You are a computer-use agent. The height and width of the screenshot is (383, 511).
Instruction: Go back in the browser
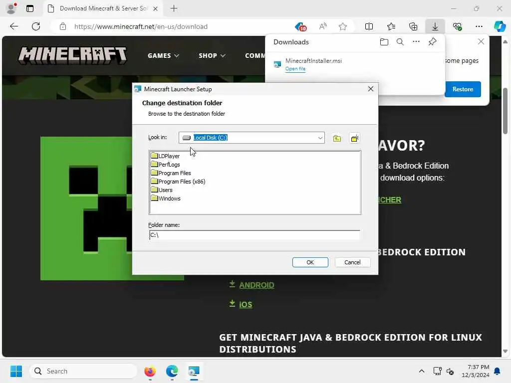[x=14, y=26]
